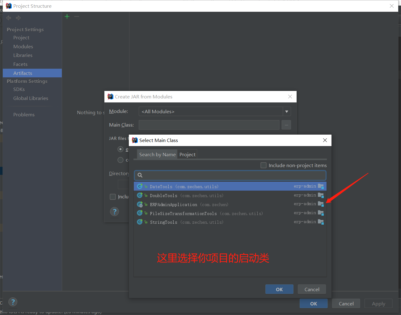Click the minus icon to remove artifact
Image resolution: width=401 pixels, height=315 pixels.
tap(77, 16)
